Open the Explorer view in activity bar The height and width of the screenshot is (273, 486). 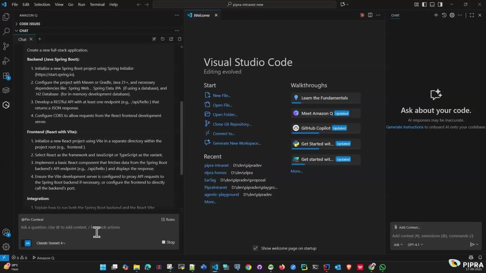coord(6,17)
